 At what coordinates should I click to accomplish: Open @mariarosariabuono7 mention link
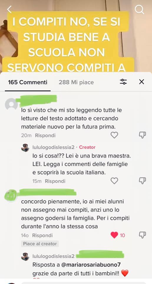tap(91, 265)
